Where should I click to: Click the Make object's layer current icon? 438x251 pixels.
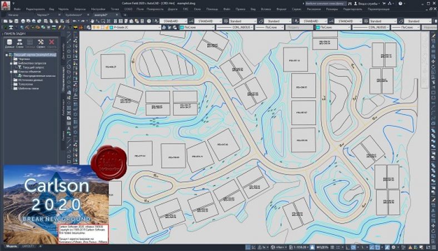tap(164, 27)
